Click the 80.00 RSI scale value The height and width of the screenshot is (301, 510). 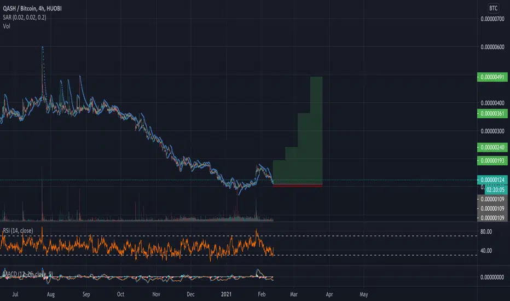click(x=486, y=231)
